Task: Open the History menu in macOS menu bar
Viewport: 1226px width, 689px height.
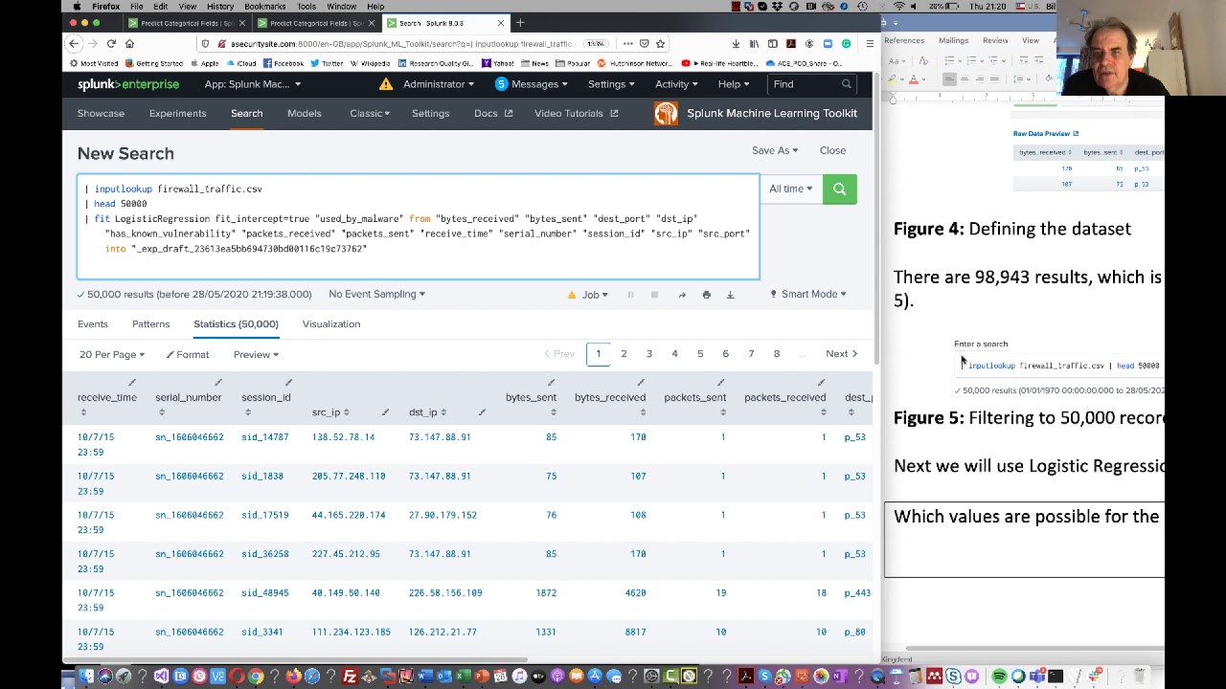Action: pyautogui.click(x=219, y=7)
